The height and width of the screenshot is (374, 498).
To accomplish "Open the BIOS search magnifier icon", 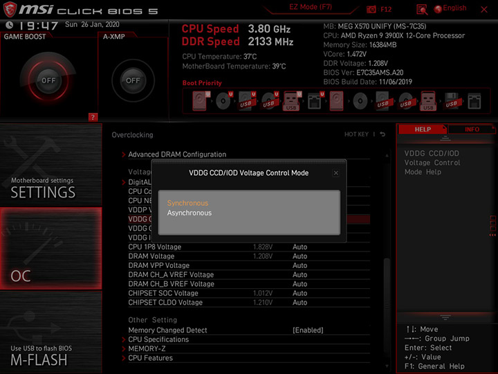I will click(421, 10).
